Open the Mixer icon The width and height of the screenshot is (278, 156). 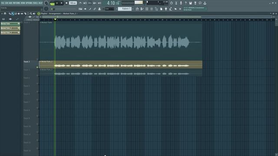click(152, 9)
